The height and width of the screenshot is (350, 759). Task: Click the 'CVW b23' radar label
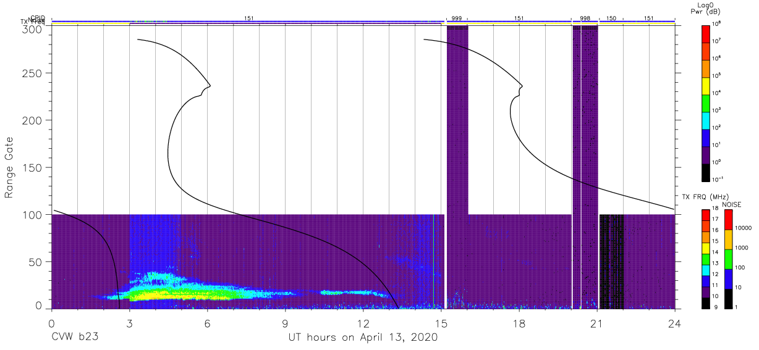[x=74, y=338]
